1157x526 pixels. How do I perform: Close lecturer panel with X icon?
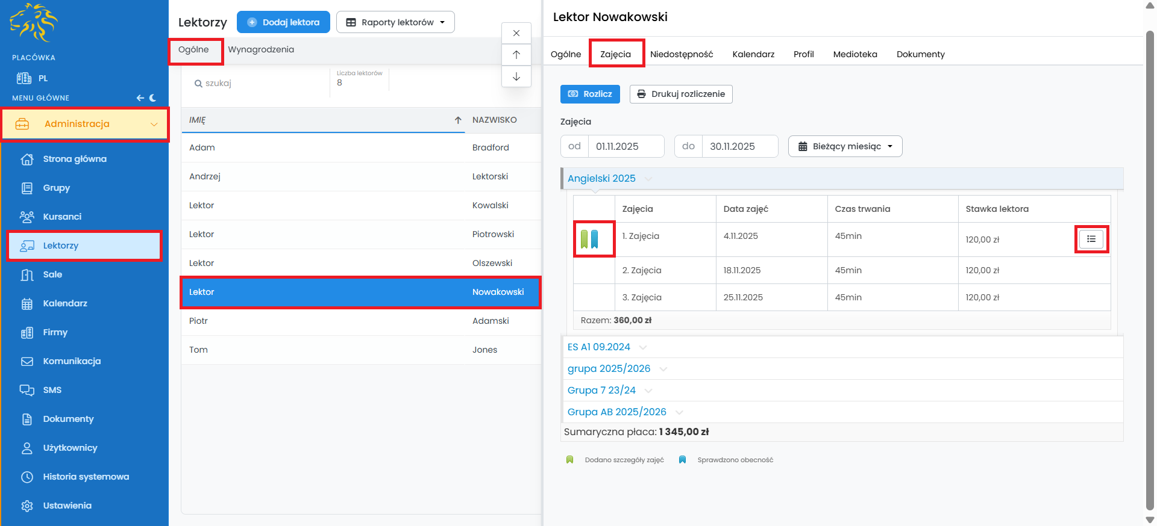[516, 33]
